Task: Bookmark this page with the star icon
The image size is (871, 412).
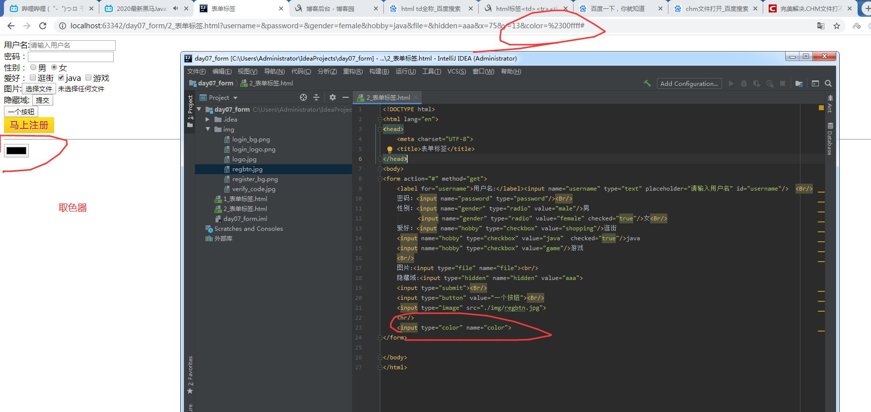Action: click(837, 26)
